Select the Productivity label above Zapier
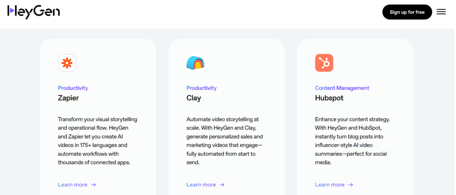Viewport: 456px width, 195px height. (x=73, y=88)
